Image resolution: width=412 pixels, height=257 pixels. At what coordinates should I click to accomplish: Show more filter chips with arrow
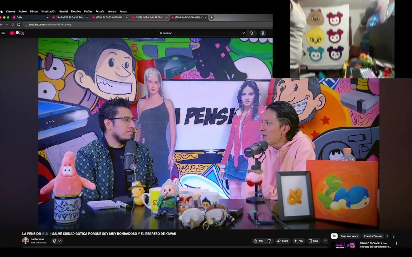tap(394, 237)
